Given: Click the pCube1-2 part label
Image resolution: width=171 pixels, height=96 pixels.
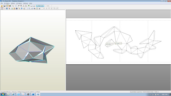Looking at the screenshot, I should coord(118,43).
